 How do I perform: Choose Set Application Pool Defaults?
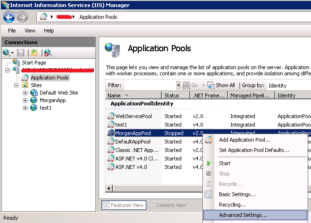click(x=255, y=150)
